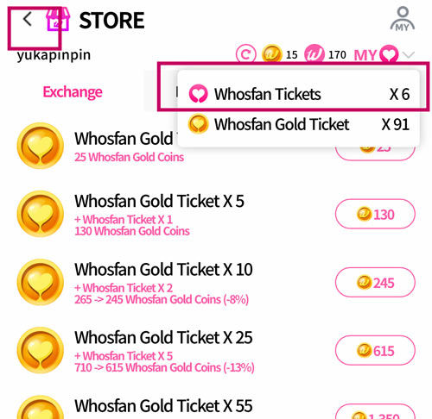Click the yukapinpin username
The width and height of the screenshot is (432, 419).
point(54,55)
